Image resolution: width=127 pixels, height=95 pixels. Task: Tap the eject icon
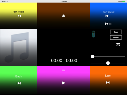63,16
